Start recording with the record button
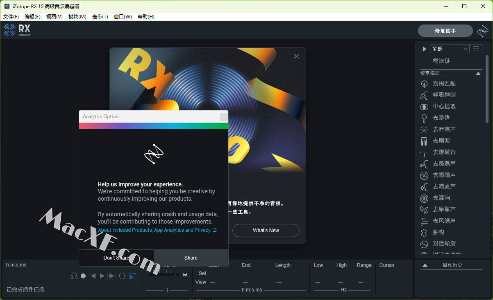 click(83, 276)
